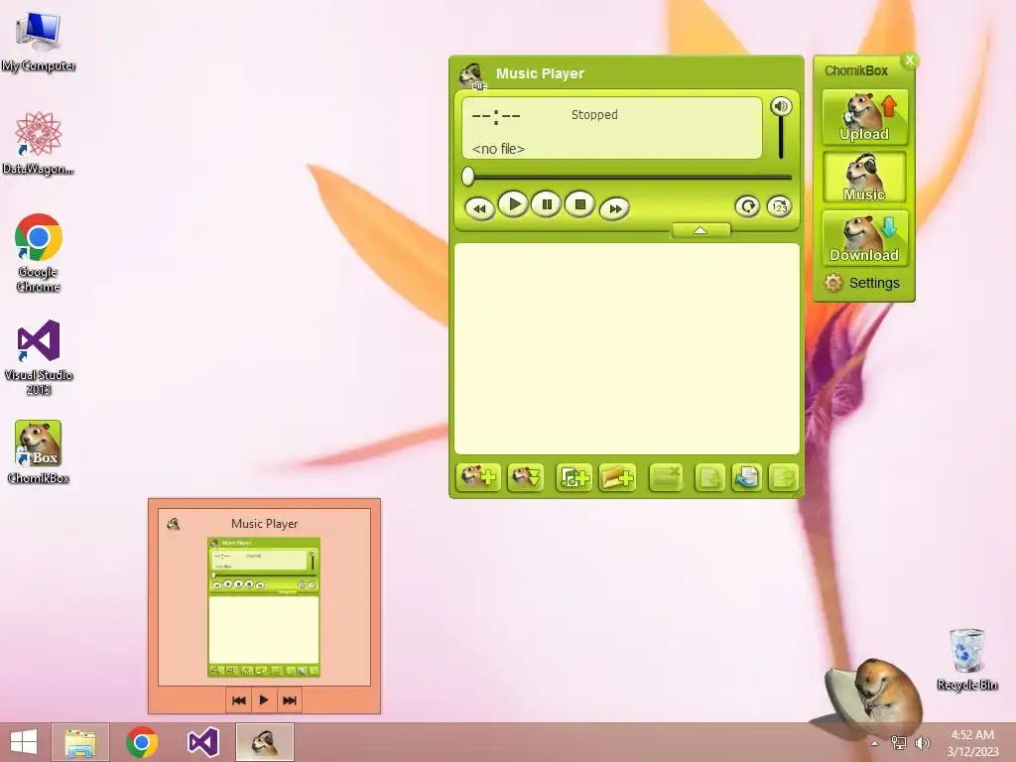Click the load playlist icon with blue arrow
This screenshot has width=1016, height=762.
point(746,478)
